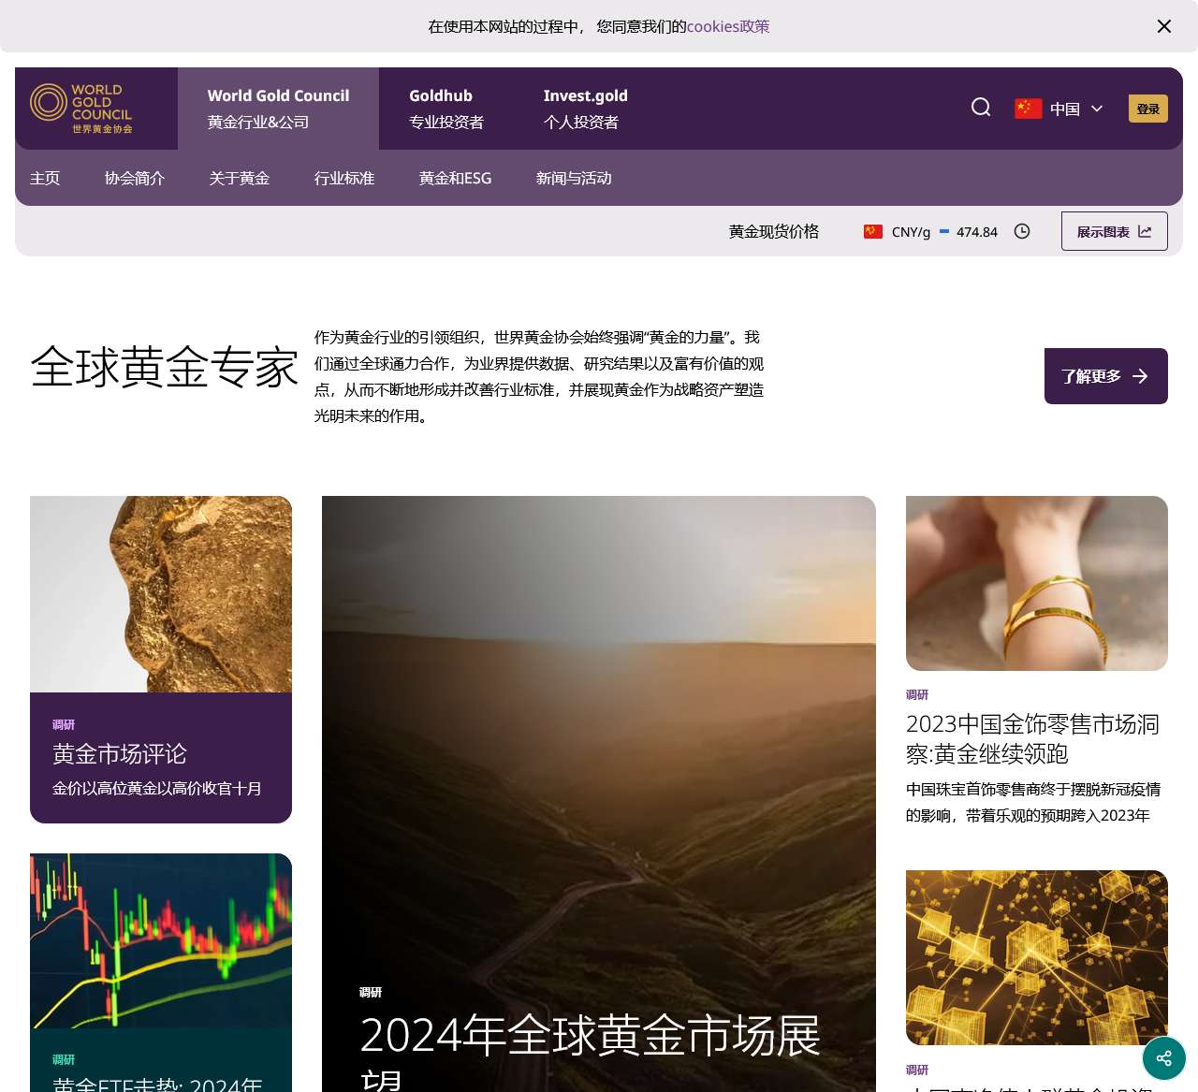Open the search magnifier icon
1198x1092 pixels.
(x=981, y=108)
